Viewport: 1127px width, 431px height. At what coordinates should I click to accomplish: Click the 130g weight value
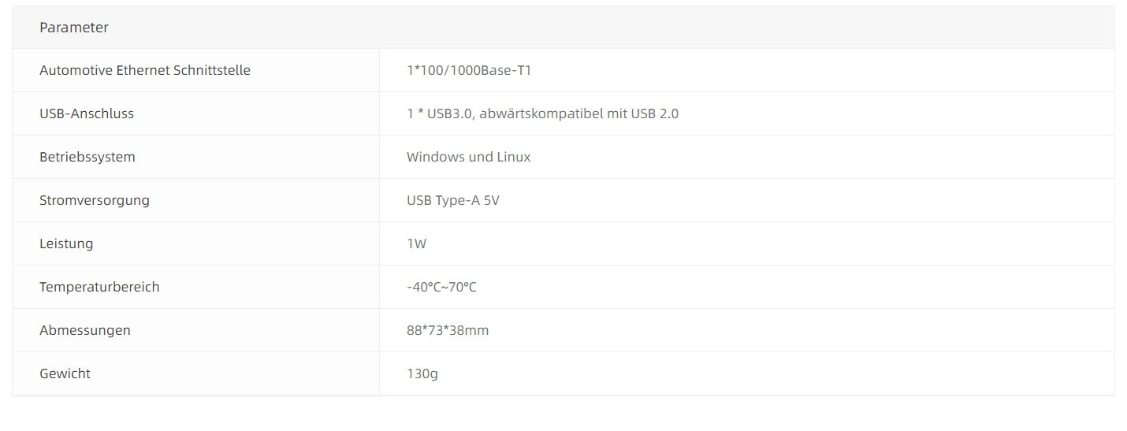[x=422, y=373]
